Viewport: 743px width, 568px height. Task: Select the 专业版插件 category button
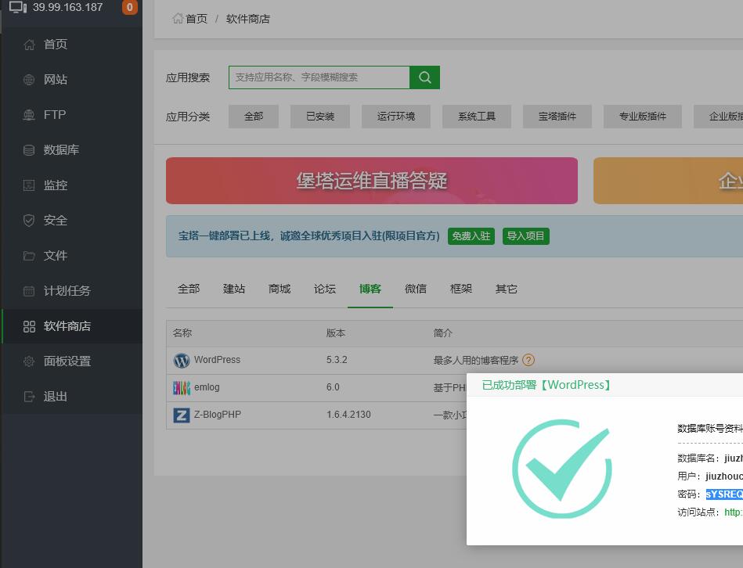coord(643,117)
